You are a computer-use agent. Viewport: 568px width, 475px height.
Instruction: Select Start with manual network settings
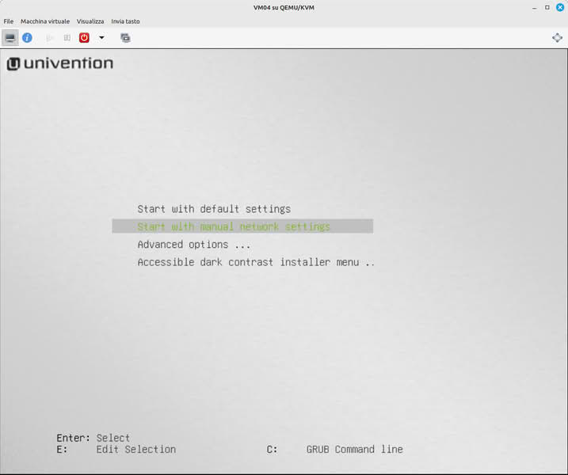242,226
